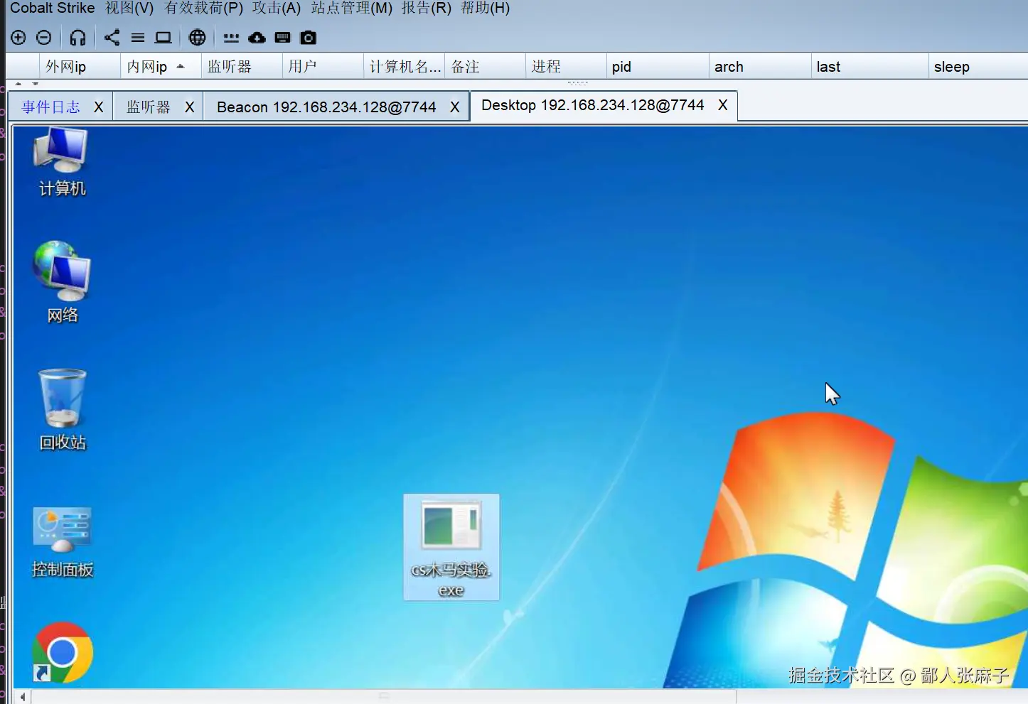This screenshot has height=704, width=1028.
Task: Close the Beacon 192.168.234.128@7744 tab
Action: click(455, 107)
